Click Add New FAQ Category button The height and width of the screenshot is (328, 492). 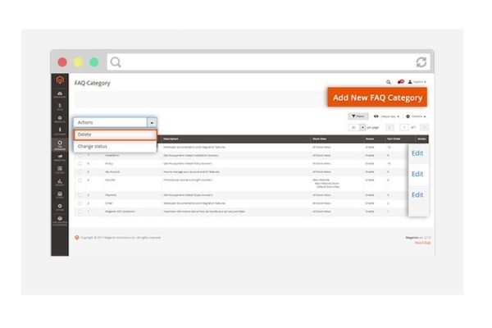(377, 98)
